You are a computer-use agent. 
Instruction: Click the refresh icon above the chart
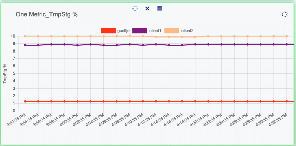coord(135,8)
